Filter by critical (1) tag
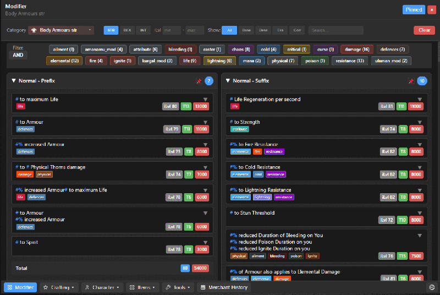Viewport: 440px width, 295px height. (x=296, y=50)
